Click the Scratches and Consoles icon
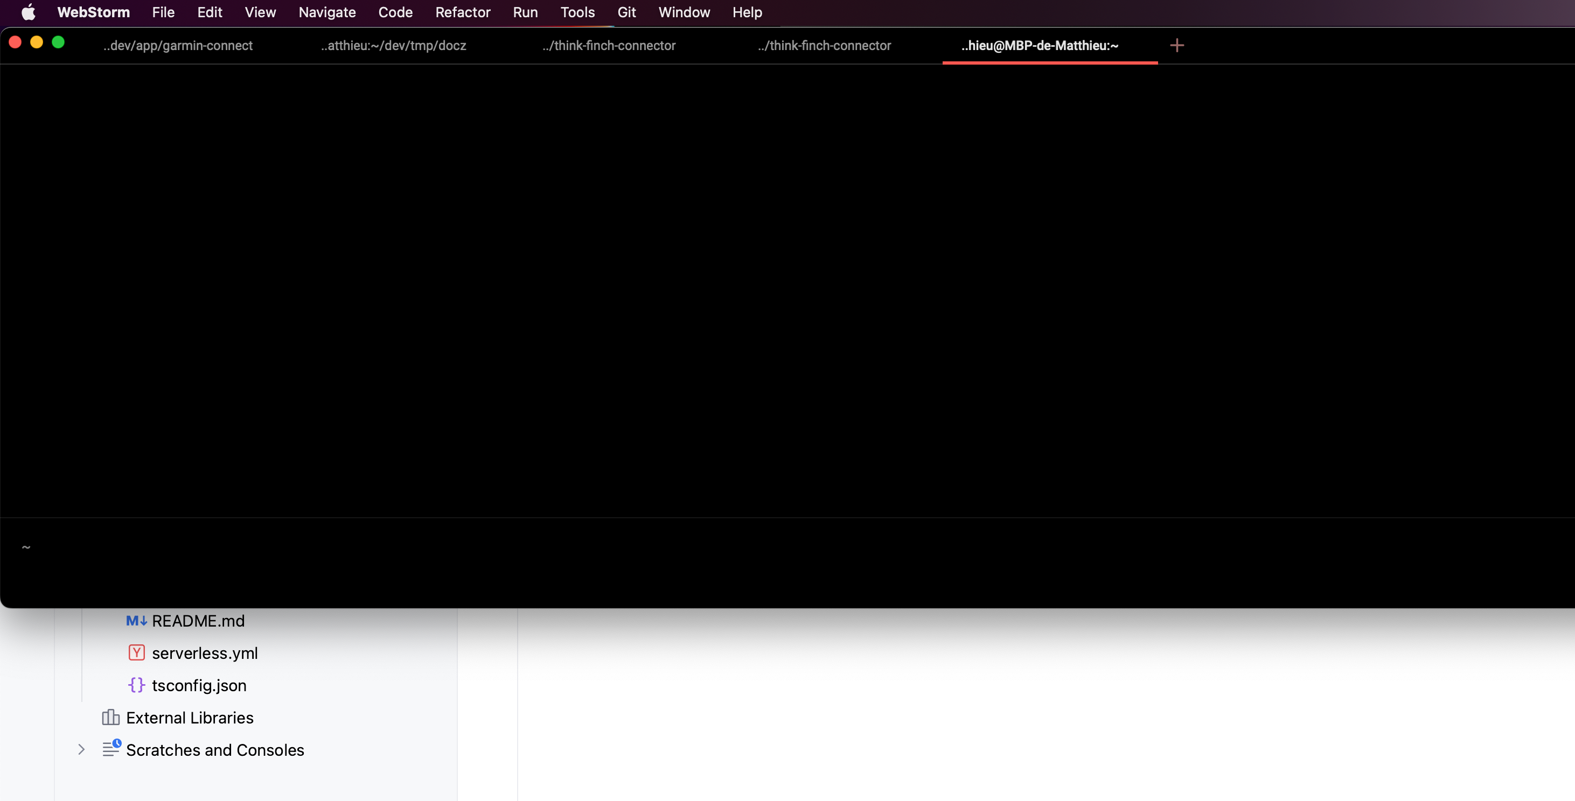 [x=111, y=750]
